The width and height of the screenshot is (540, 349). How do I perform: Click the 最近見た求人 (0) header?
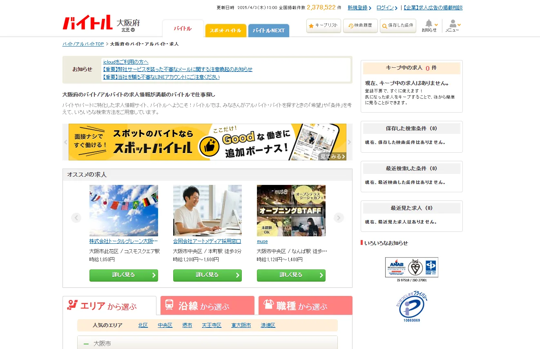(x=412, y=208)
